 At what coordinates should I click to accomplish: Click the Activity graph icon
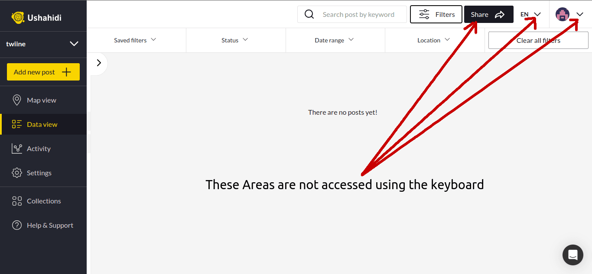[17, 148]
